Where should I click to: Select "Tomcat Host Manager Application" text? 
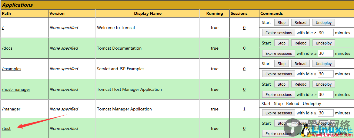point(129,89)
